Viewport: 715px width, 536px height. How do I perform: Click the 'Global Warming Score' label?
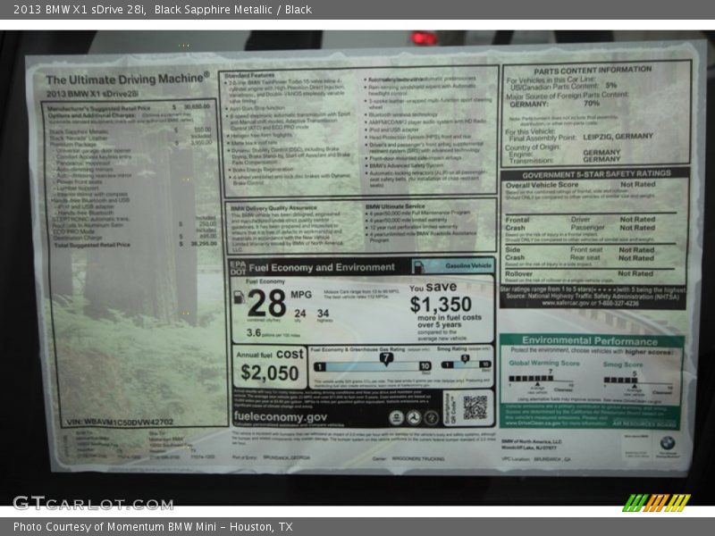[x=544, y=364]
